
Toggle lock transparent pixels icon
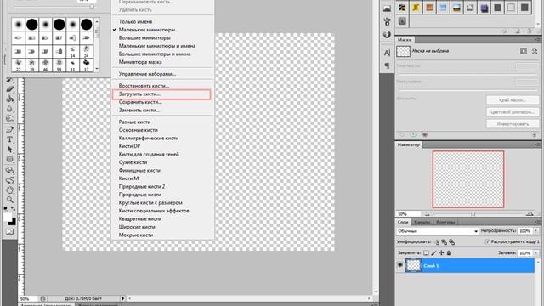point(426,253)
